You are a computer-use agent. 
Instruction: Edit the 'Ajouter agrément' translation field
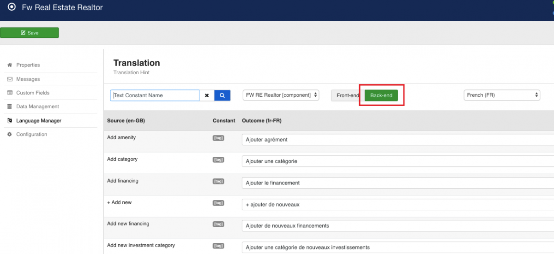(x=397, y=139)
